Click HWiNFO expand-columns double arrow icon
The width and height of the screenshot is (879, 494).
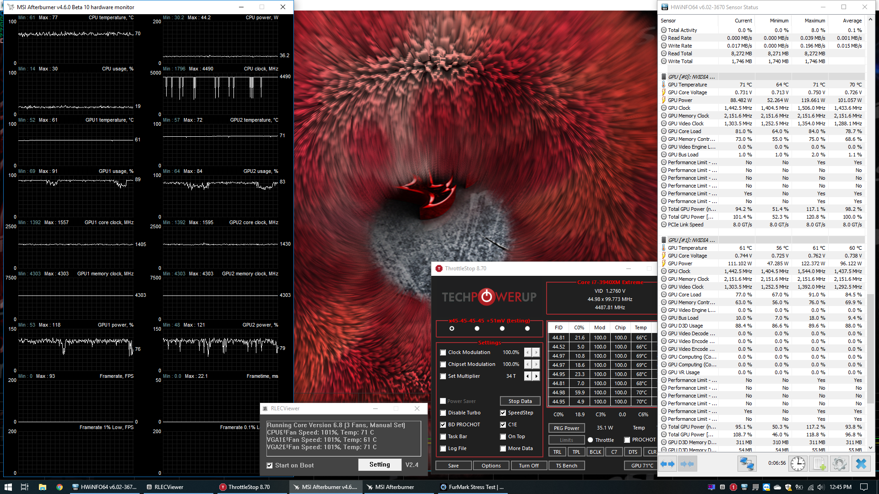667,464
